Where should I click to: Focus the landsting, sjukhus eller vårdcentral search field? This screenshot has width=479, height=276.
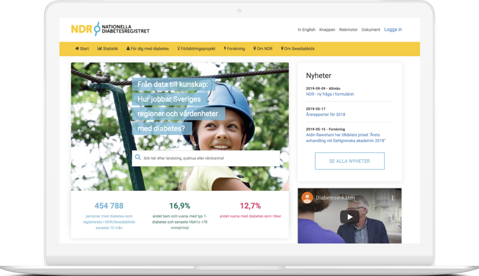click(206, 158)
